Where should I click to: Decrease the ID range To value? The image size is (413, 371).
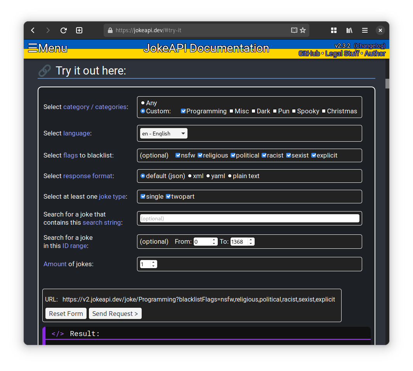(251, 244)
